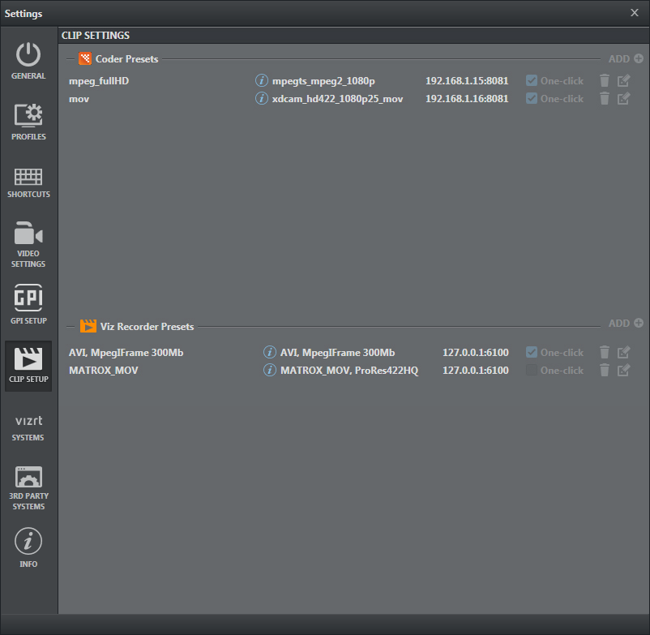The width and height of the screenshot is (650, 635).
Task: Show info for MATROX_MOV ProRes422HQ profile
Action: pyautogui.click(x=270, y=371)
